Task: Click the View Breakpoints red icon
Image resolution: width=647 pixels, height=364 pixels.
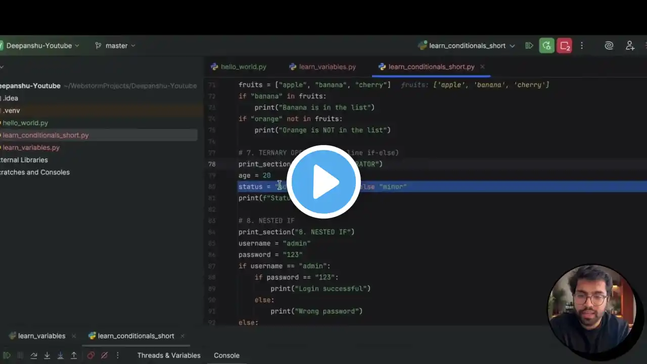Action: (x=91, y=355)
